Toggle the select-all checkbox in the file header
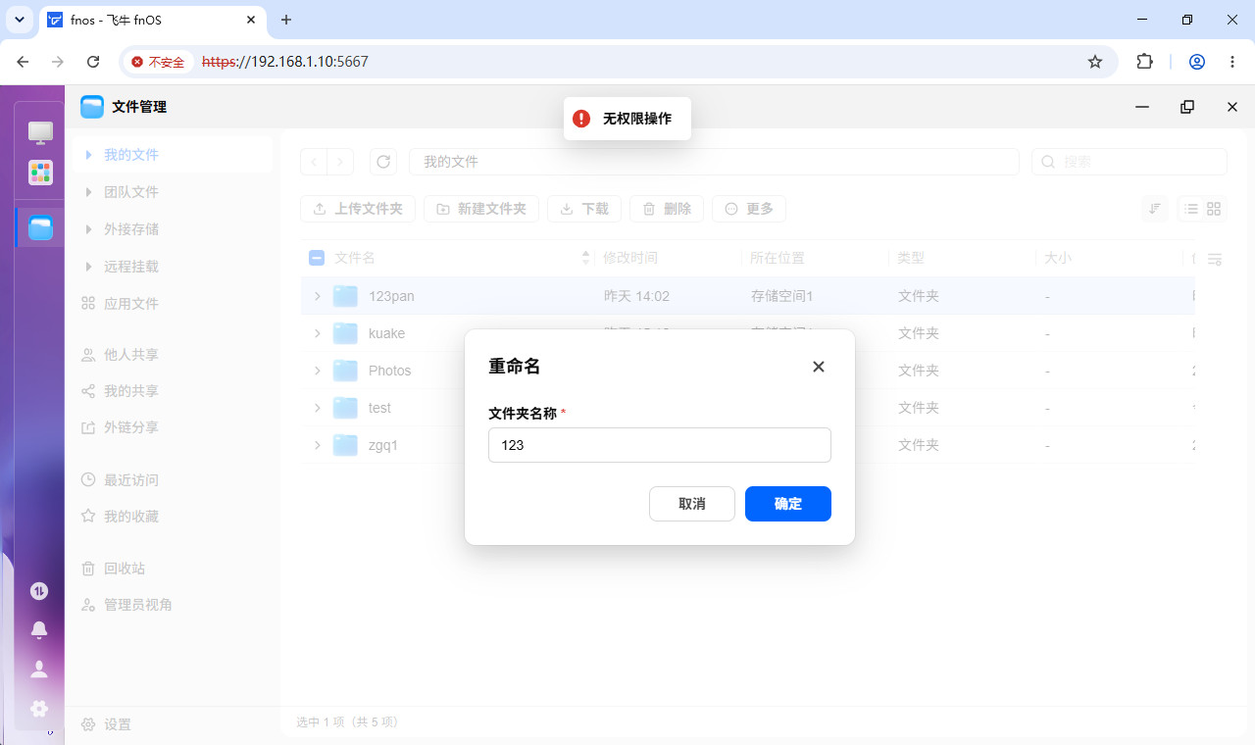 point(317,258)
